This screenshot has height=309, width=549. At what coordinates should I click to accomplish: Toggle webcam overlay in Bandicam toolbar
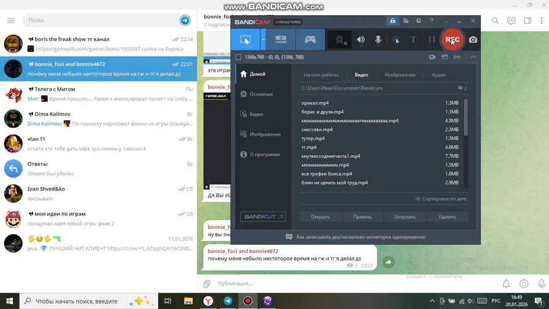[x=340, y=40]
